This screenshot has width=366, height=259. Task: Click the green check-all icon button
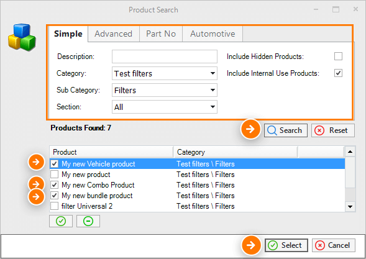tap(61, 221)
